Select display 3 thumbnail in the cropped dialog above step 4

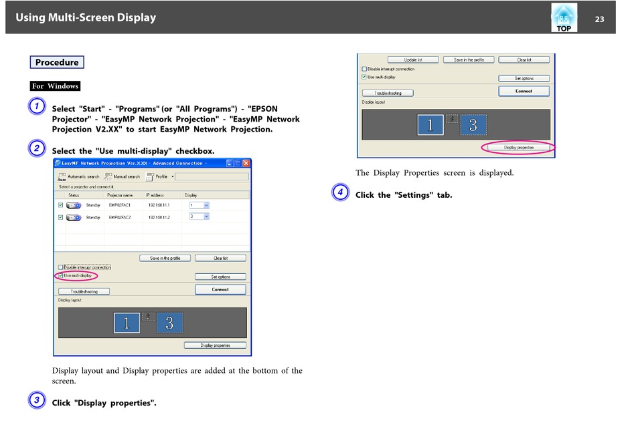point(473,125)
